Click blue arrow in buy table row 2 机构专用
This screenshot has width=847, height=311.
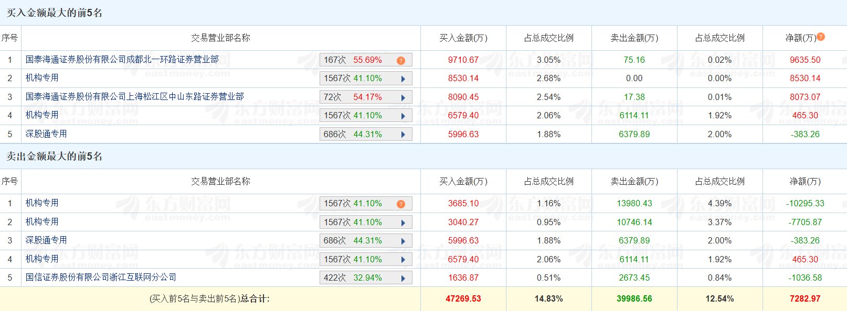[x=403, y=79]
